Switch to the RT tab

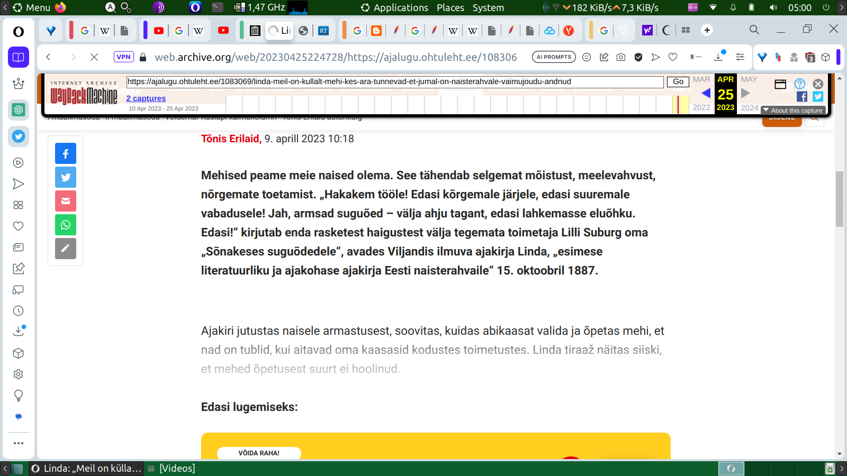point(323,31)
